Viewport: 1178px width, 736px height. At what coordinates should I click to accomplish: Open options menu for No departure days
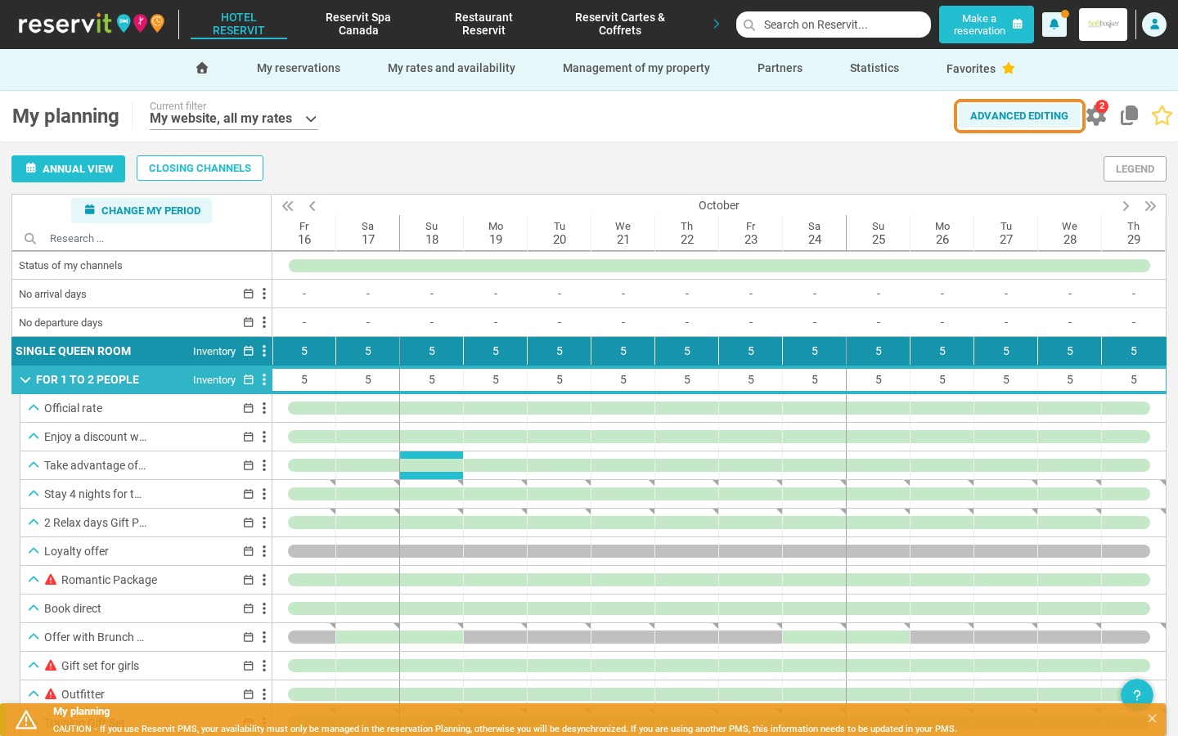point(264,322)
